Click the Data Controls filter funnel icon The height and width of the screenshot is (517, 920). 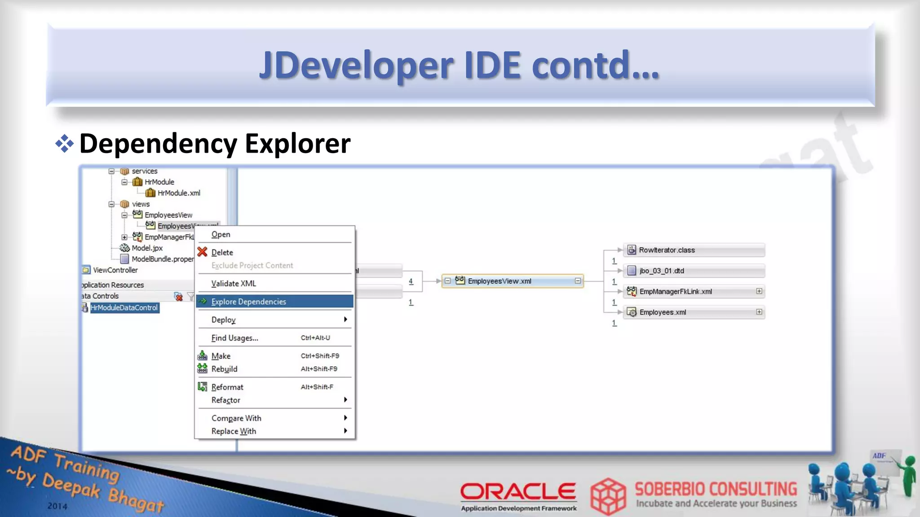(x=190, y=297)
